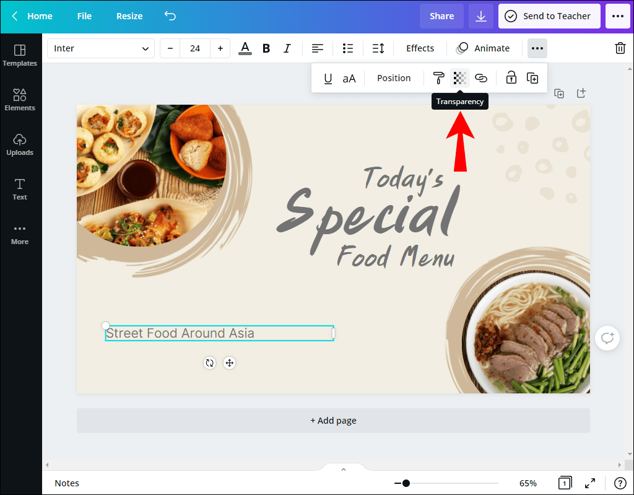
Task: Adjust the zoom slider at the bottom
Action: (x=406, y=483)
